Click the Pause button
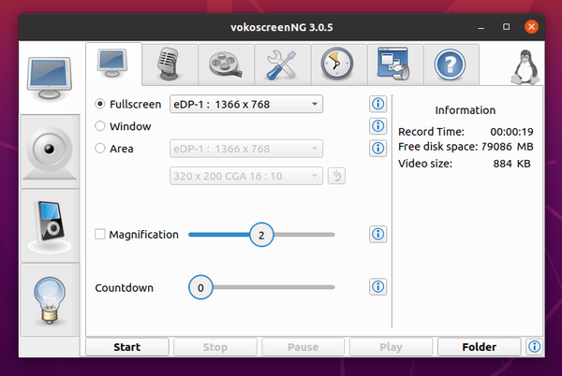 click(x=303, y=347)
